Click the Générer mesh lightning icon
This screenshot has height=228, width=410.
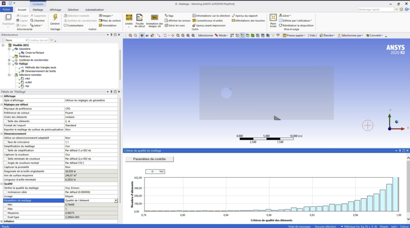tap(55, 17)
